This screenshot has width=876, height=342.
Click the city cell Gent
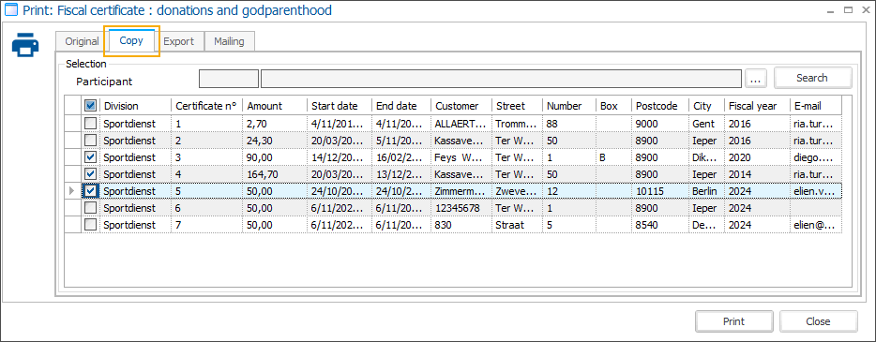(707, 124)
